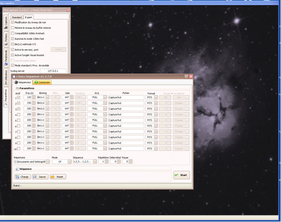Viewport: 281px width, 222px height.
Task: Open Format dropdown for row 1
Action: point(156,97)
